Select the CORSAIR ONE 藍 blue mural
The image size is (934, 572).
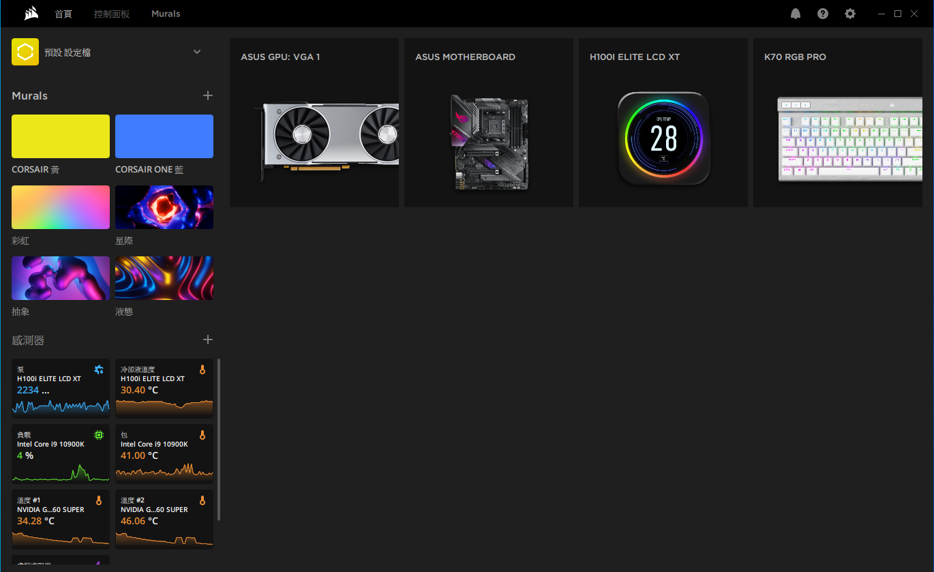pos(164,136)
